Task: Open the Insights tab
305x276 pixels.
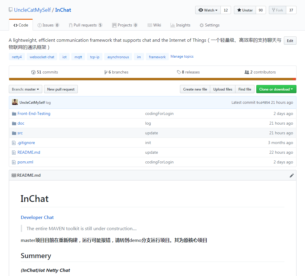Action: [x=180, y=25]
